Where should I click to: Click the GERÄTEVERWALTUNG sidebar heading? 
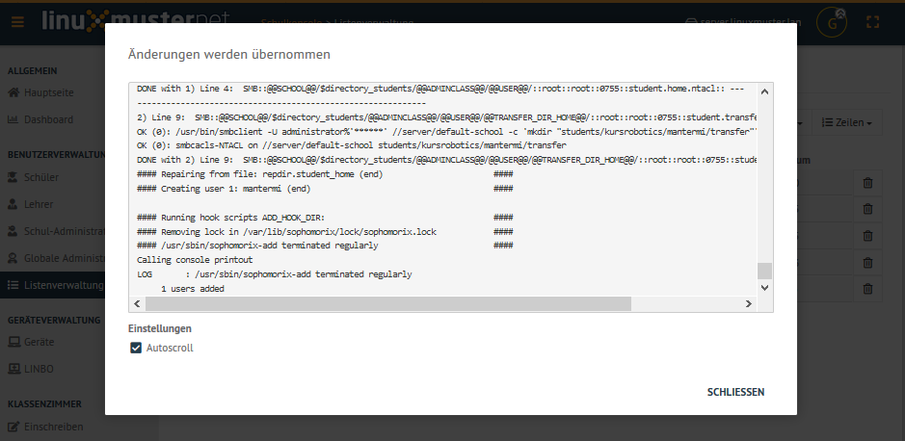[54, 320]
